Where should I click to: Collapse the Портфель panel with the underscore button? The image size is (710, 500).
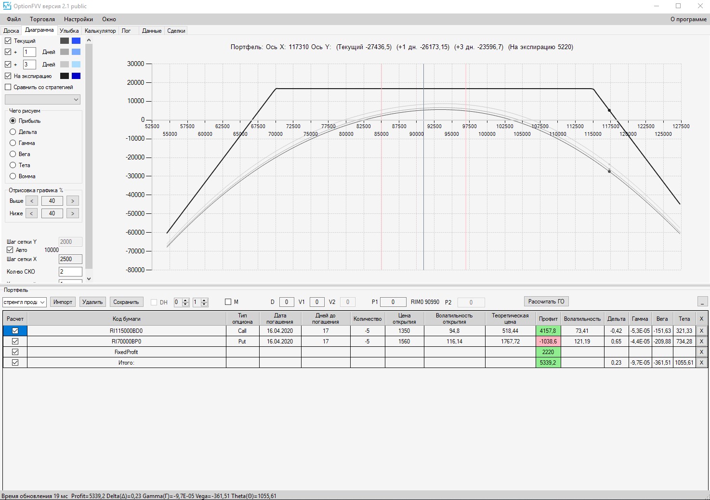click(703, 302)
